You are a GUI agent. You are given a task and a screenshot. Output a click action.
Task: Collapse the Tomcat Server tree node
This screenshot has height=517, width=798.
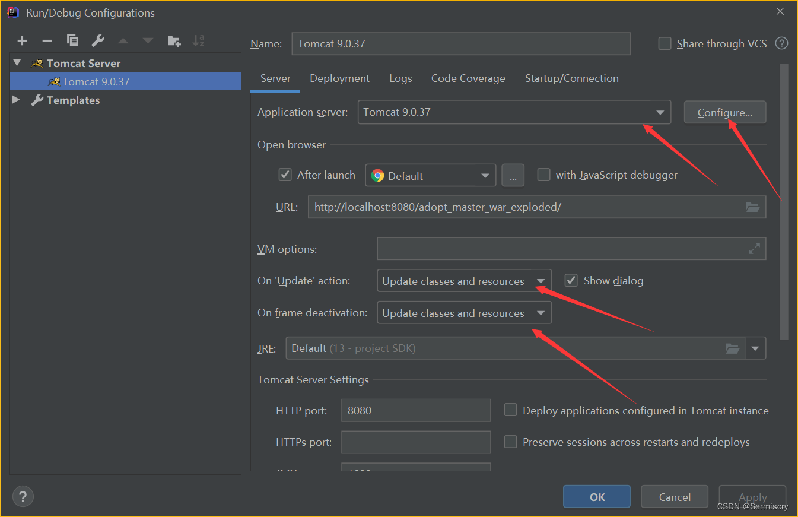[x=17, y=63]
